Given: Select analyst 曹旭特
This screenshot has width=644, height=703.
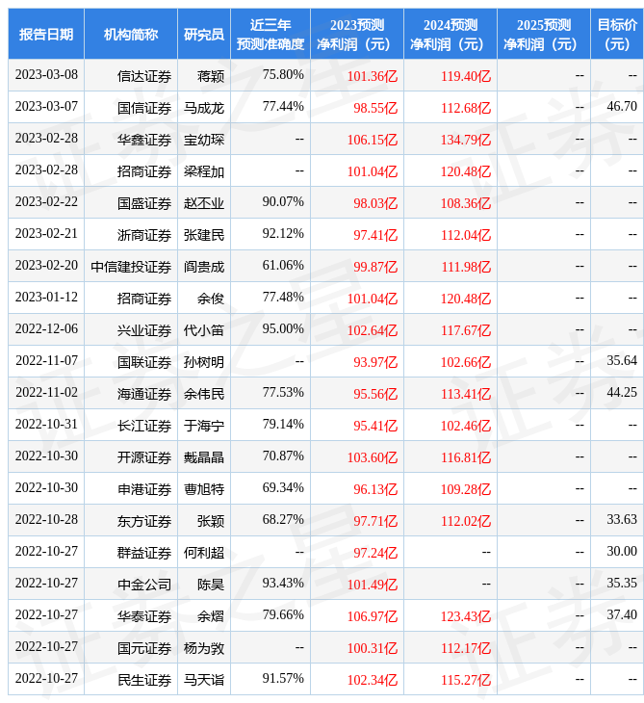Looking at the screenshot, I should 203,489.
